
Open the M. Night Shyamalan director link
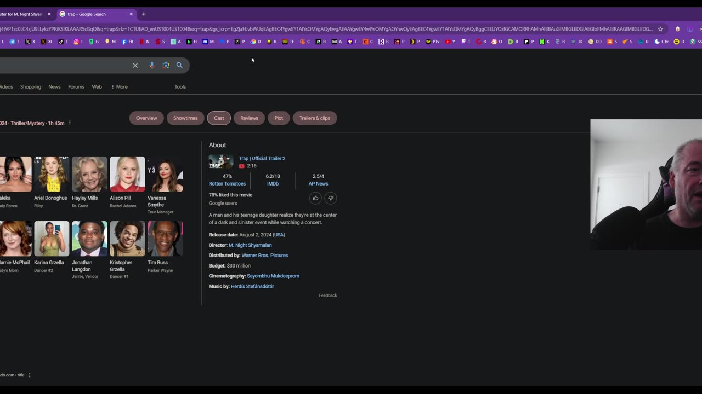point(250,245)
